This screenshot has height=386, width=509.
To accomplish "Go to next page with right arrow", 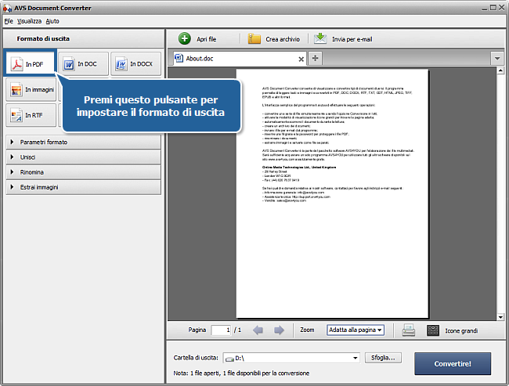I will [x=279, y=330].
